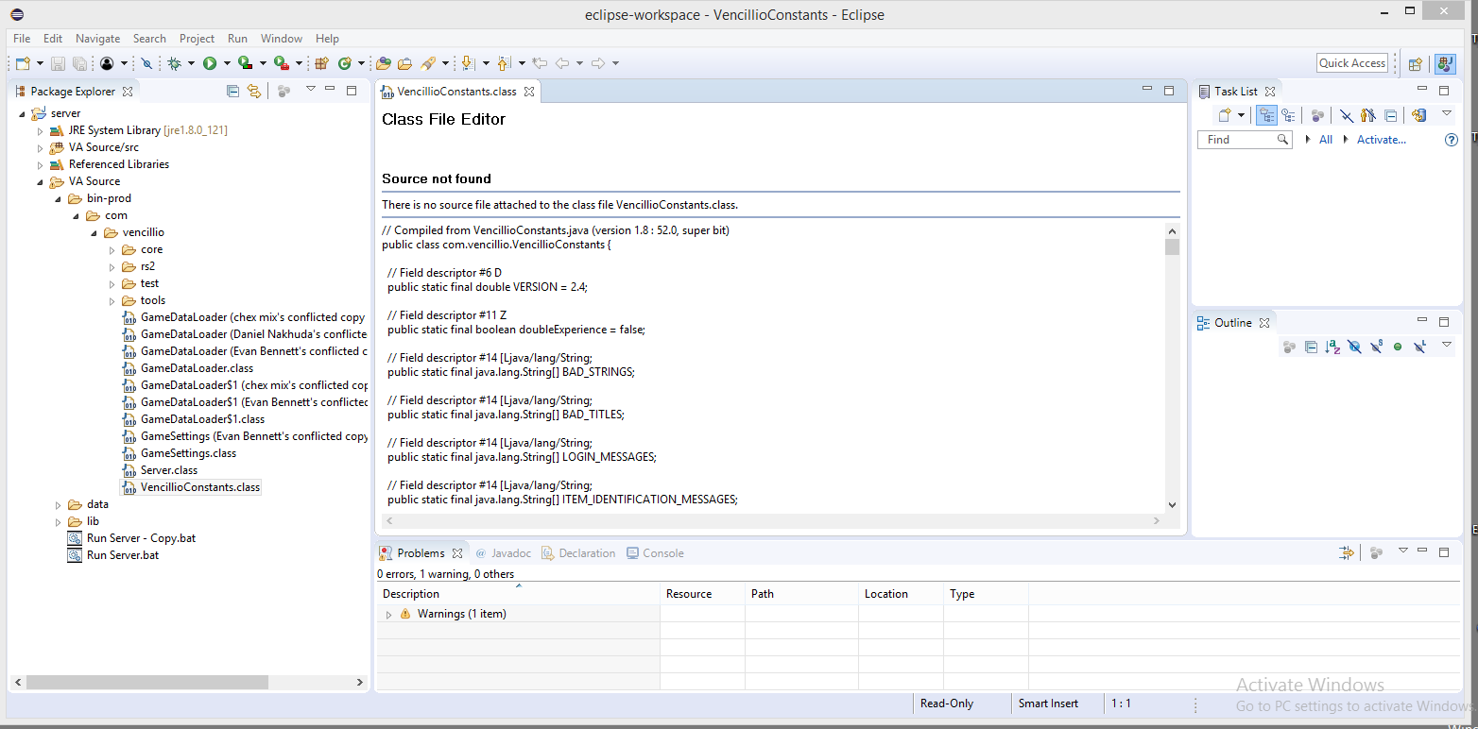Toggle Hide Static Fields and Methods in Outline
1478x729 pixels.
[x=1376, y=347]
